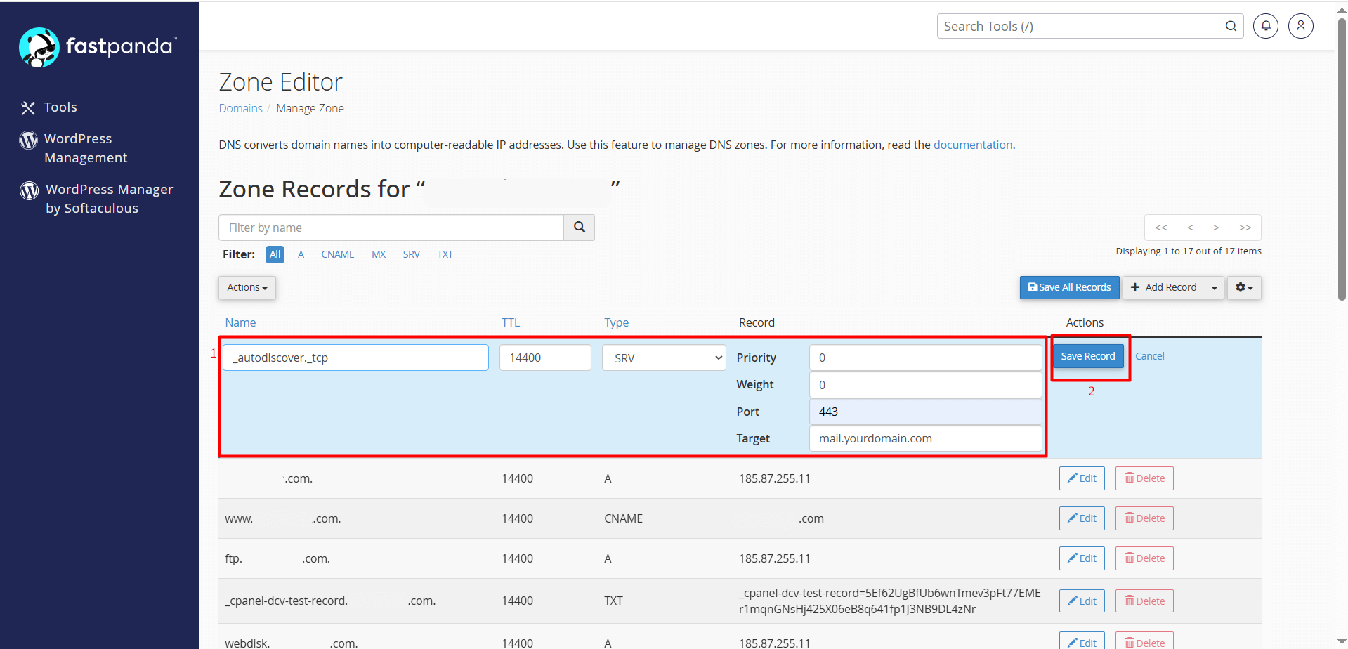Select the All filter
The image size is (1348, 649).
tap(275, 254)
